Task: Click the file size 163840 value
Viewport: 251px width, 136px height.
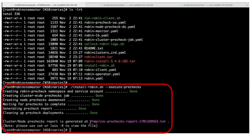Action: click(x=52, y=61)
